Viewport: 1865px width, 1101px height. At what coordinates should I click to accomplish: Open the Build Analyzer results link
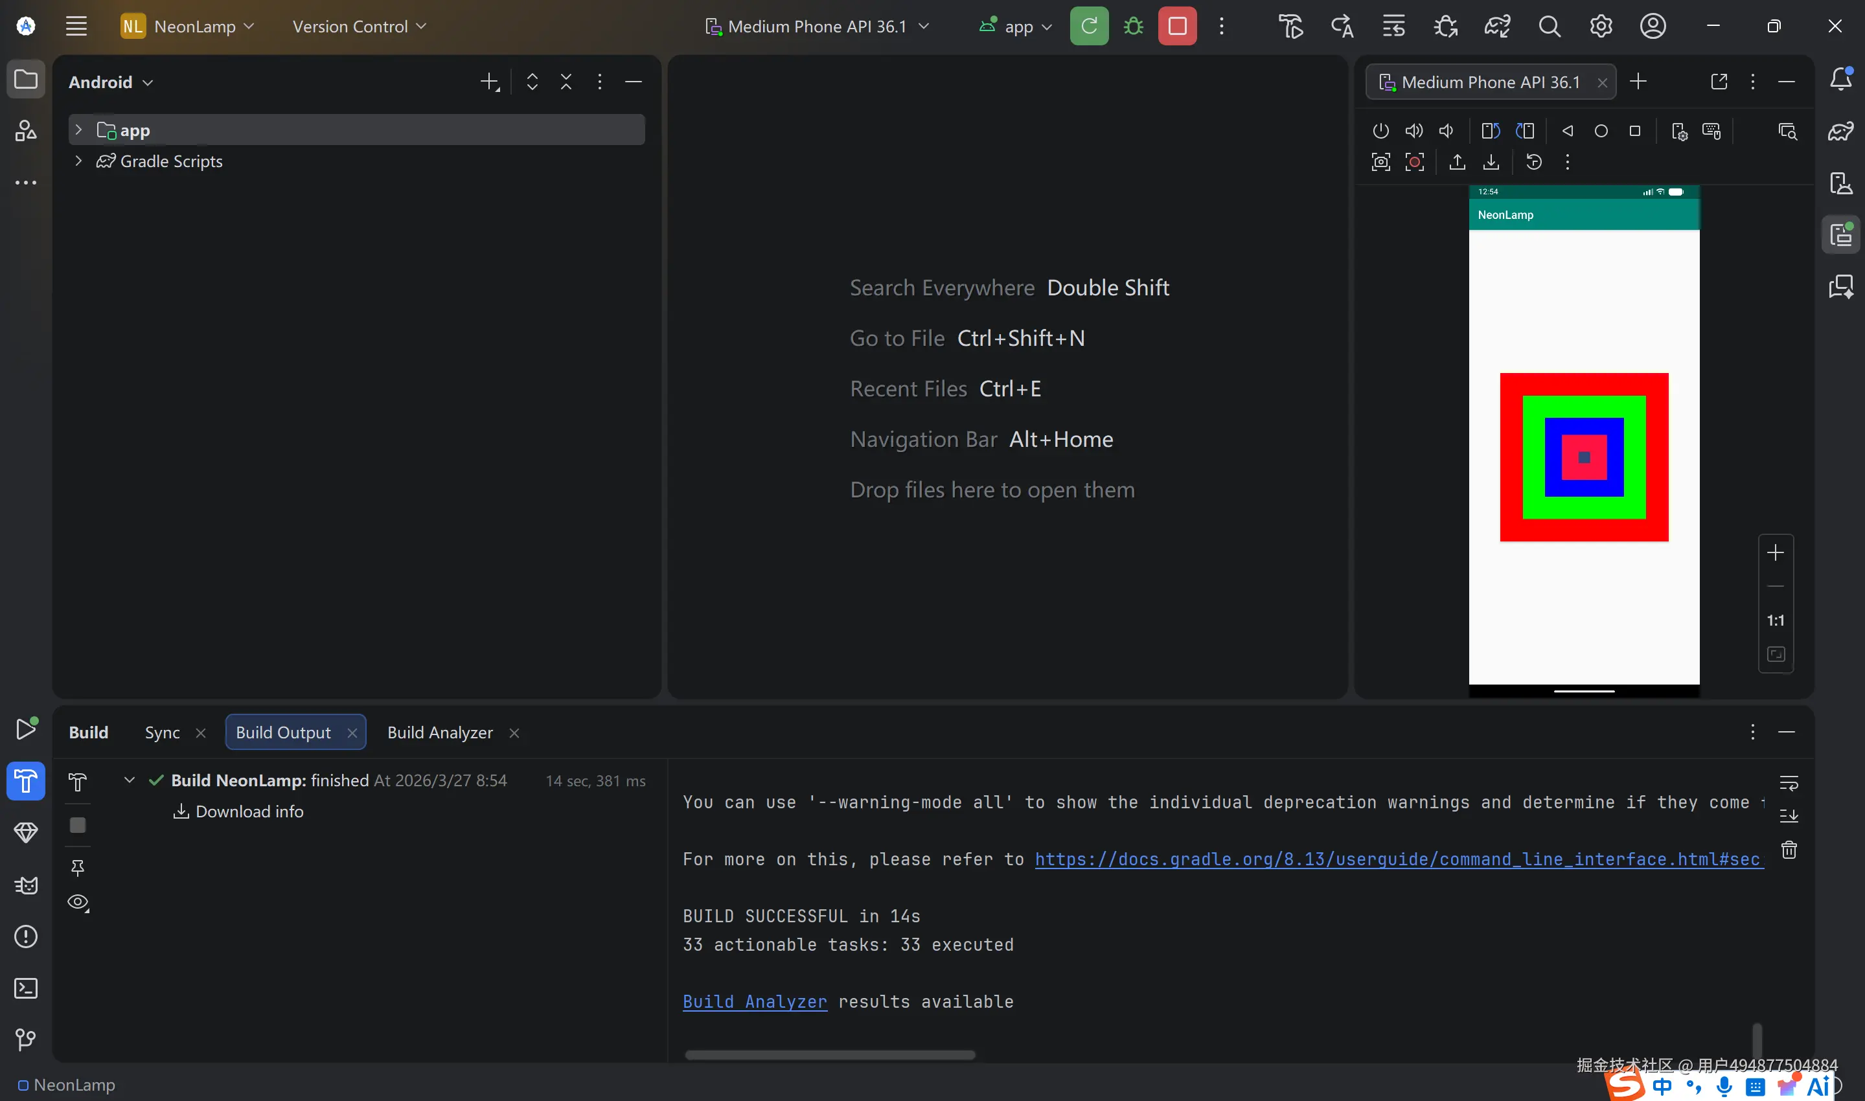[755, 1001]
